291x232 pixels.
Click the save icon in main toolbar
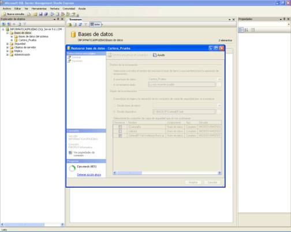40,14
